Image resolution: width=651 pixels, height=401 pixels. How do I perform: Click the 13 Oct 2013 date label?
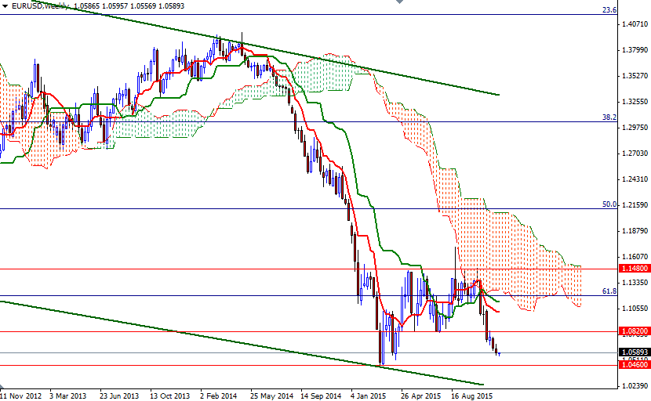pos(169,396)
